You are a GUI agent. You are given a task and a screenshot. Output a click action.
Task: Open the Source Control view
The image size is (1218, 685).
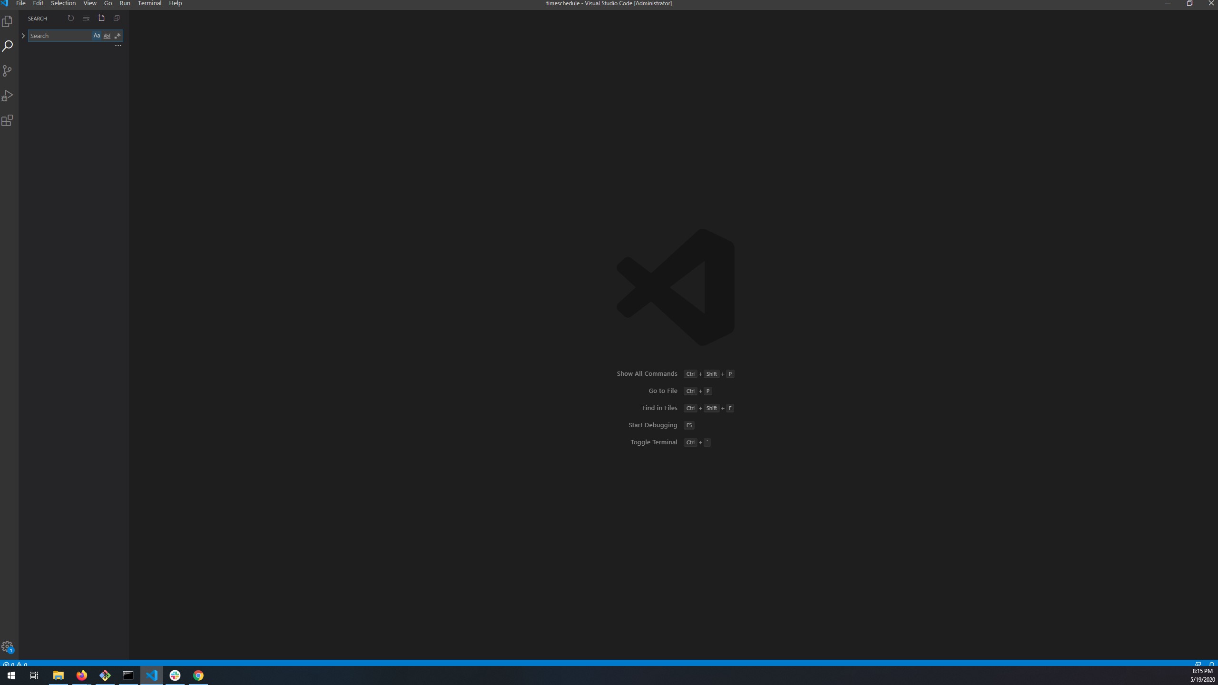pyautogui.click(x=7, y=71)
